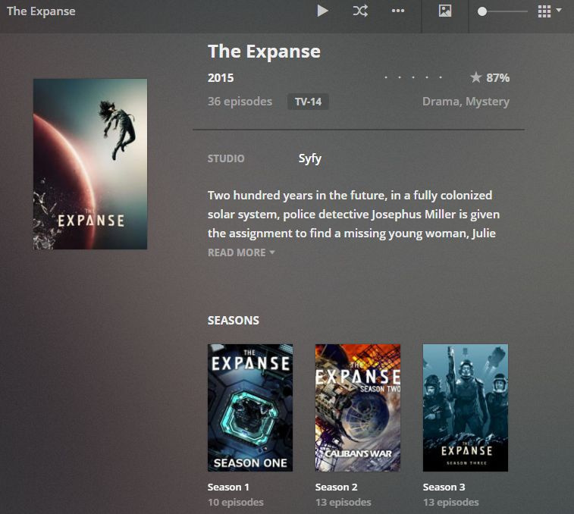Click The Expanse breadcrumb title in top bar
This screenshot has width=574, height=514.
click(41, 11)
